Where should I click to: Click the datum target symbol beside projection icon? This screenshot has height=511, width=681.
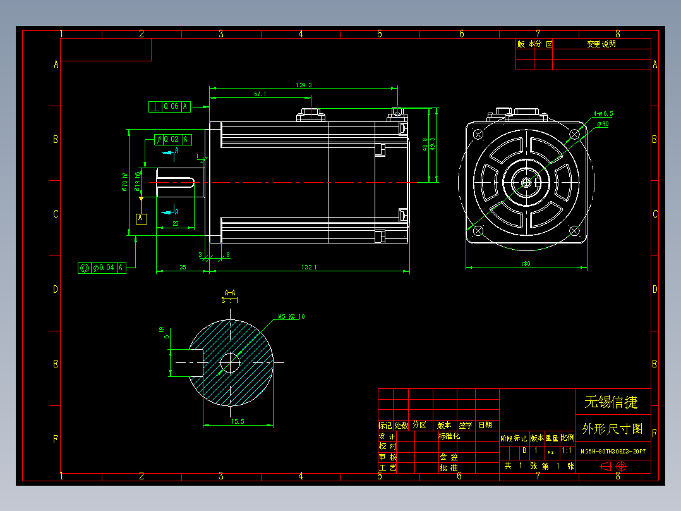[621, 466]
